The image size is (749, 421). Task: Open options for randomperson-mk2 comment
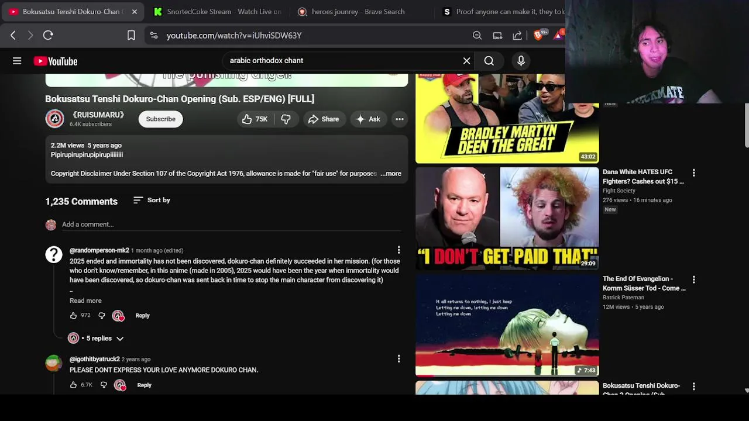[x=398, y=250]
